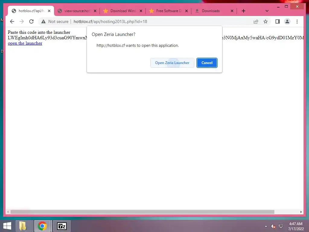
Task: Click the browser Back arrow
Action: (12, 21)
